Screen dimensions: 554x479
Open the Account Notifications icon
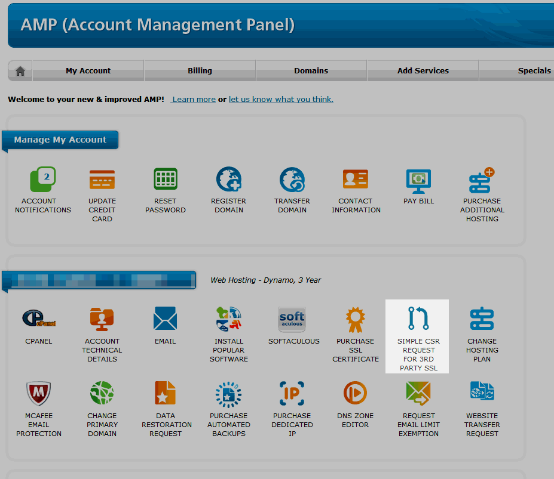(x=42, y=180)
